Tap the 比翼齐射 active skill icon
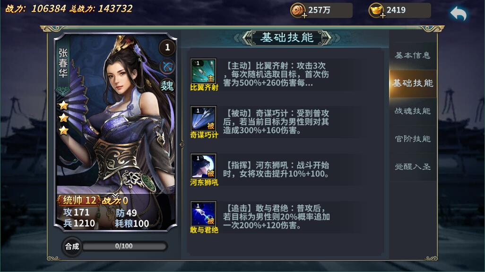This screenshot has width=485, height=272. click(x=203, y=71)
